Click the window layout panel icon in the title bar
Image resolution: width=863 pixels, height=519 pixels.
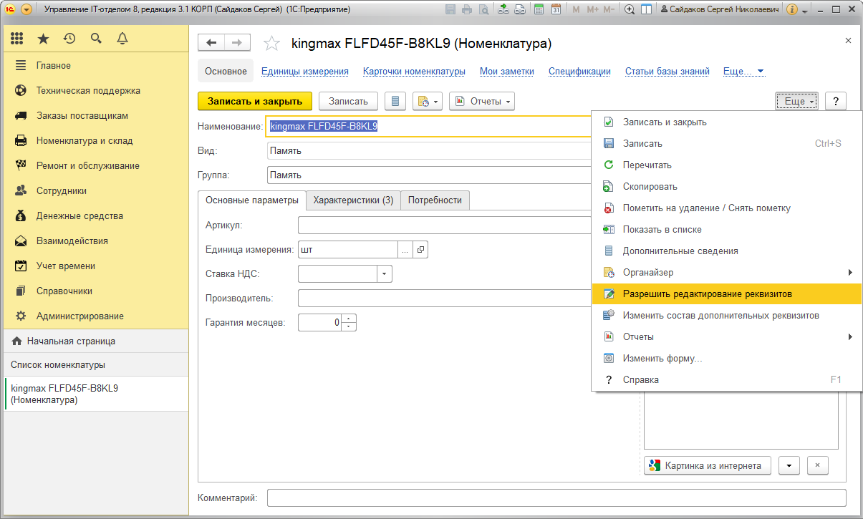(x=646, y=9)
